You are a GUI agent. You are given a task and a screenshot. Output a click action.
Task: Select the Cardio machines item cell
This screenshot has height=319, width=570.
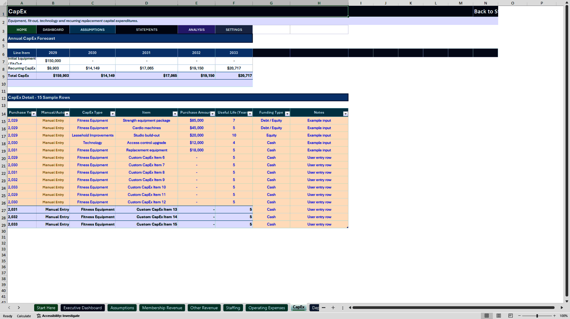(147, 128)
